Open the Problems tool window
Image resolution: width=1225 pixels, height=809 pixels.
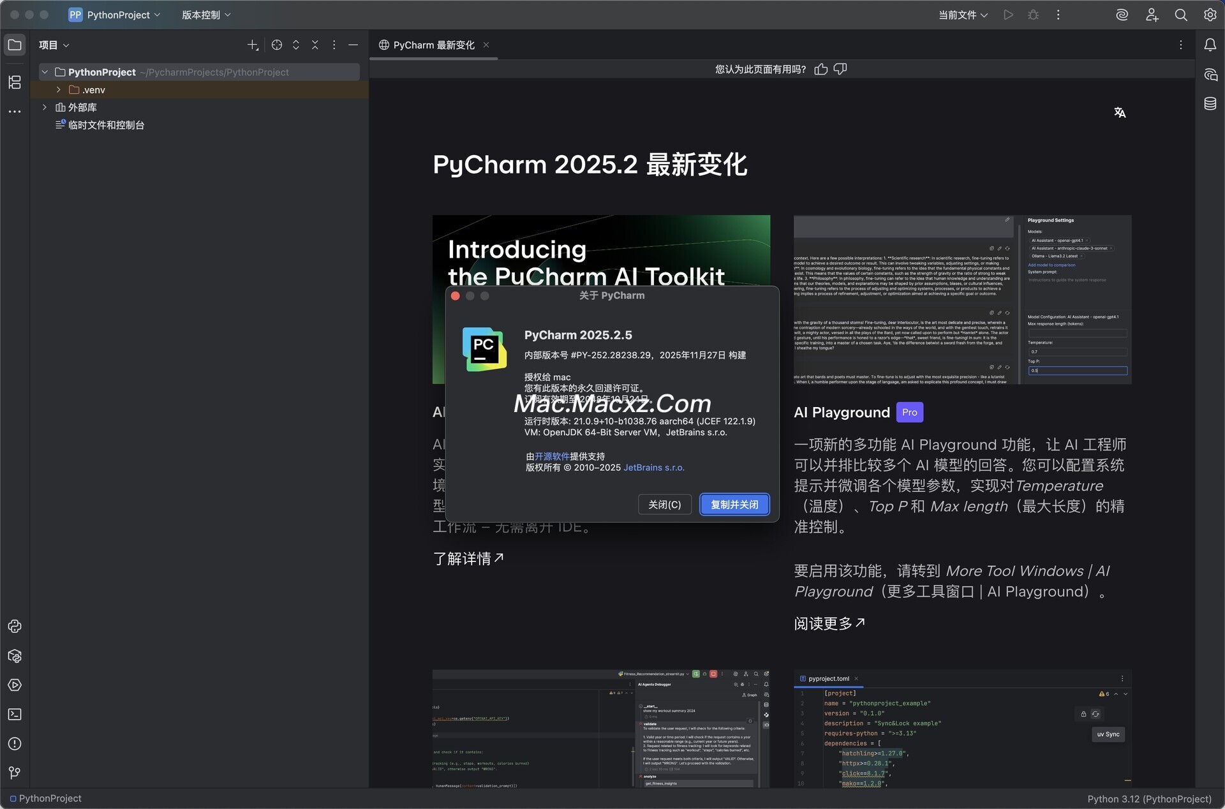pos(15,744)
